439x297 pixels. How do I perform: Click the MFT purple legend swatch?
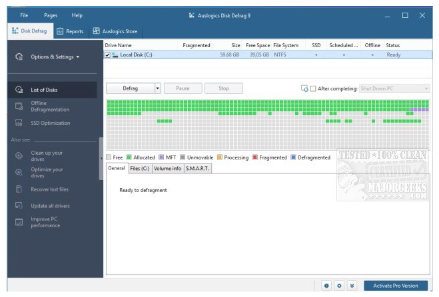[161, 157]
